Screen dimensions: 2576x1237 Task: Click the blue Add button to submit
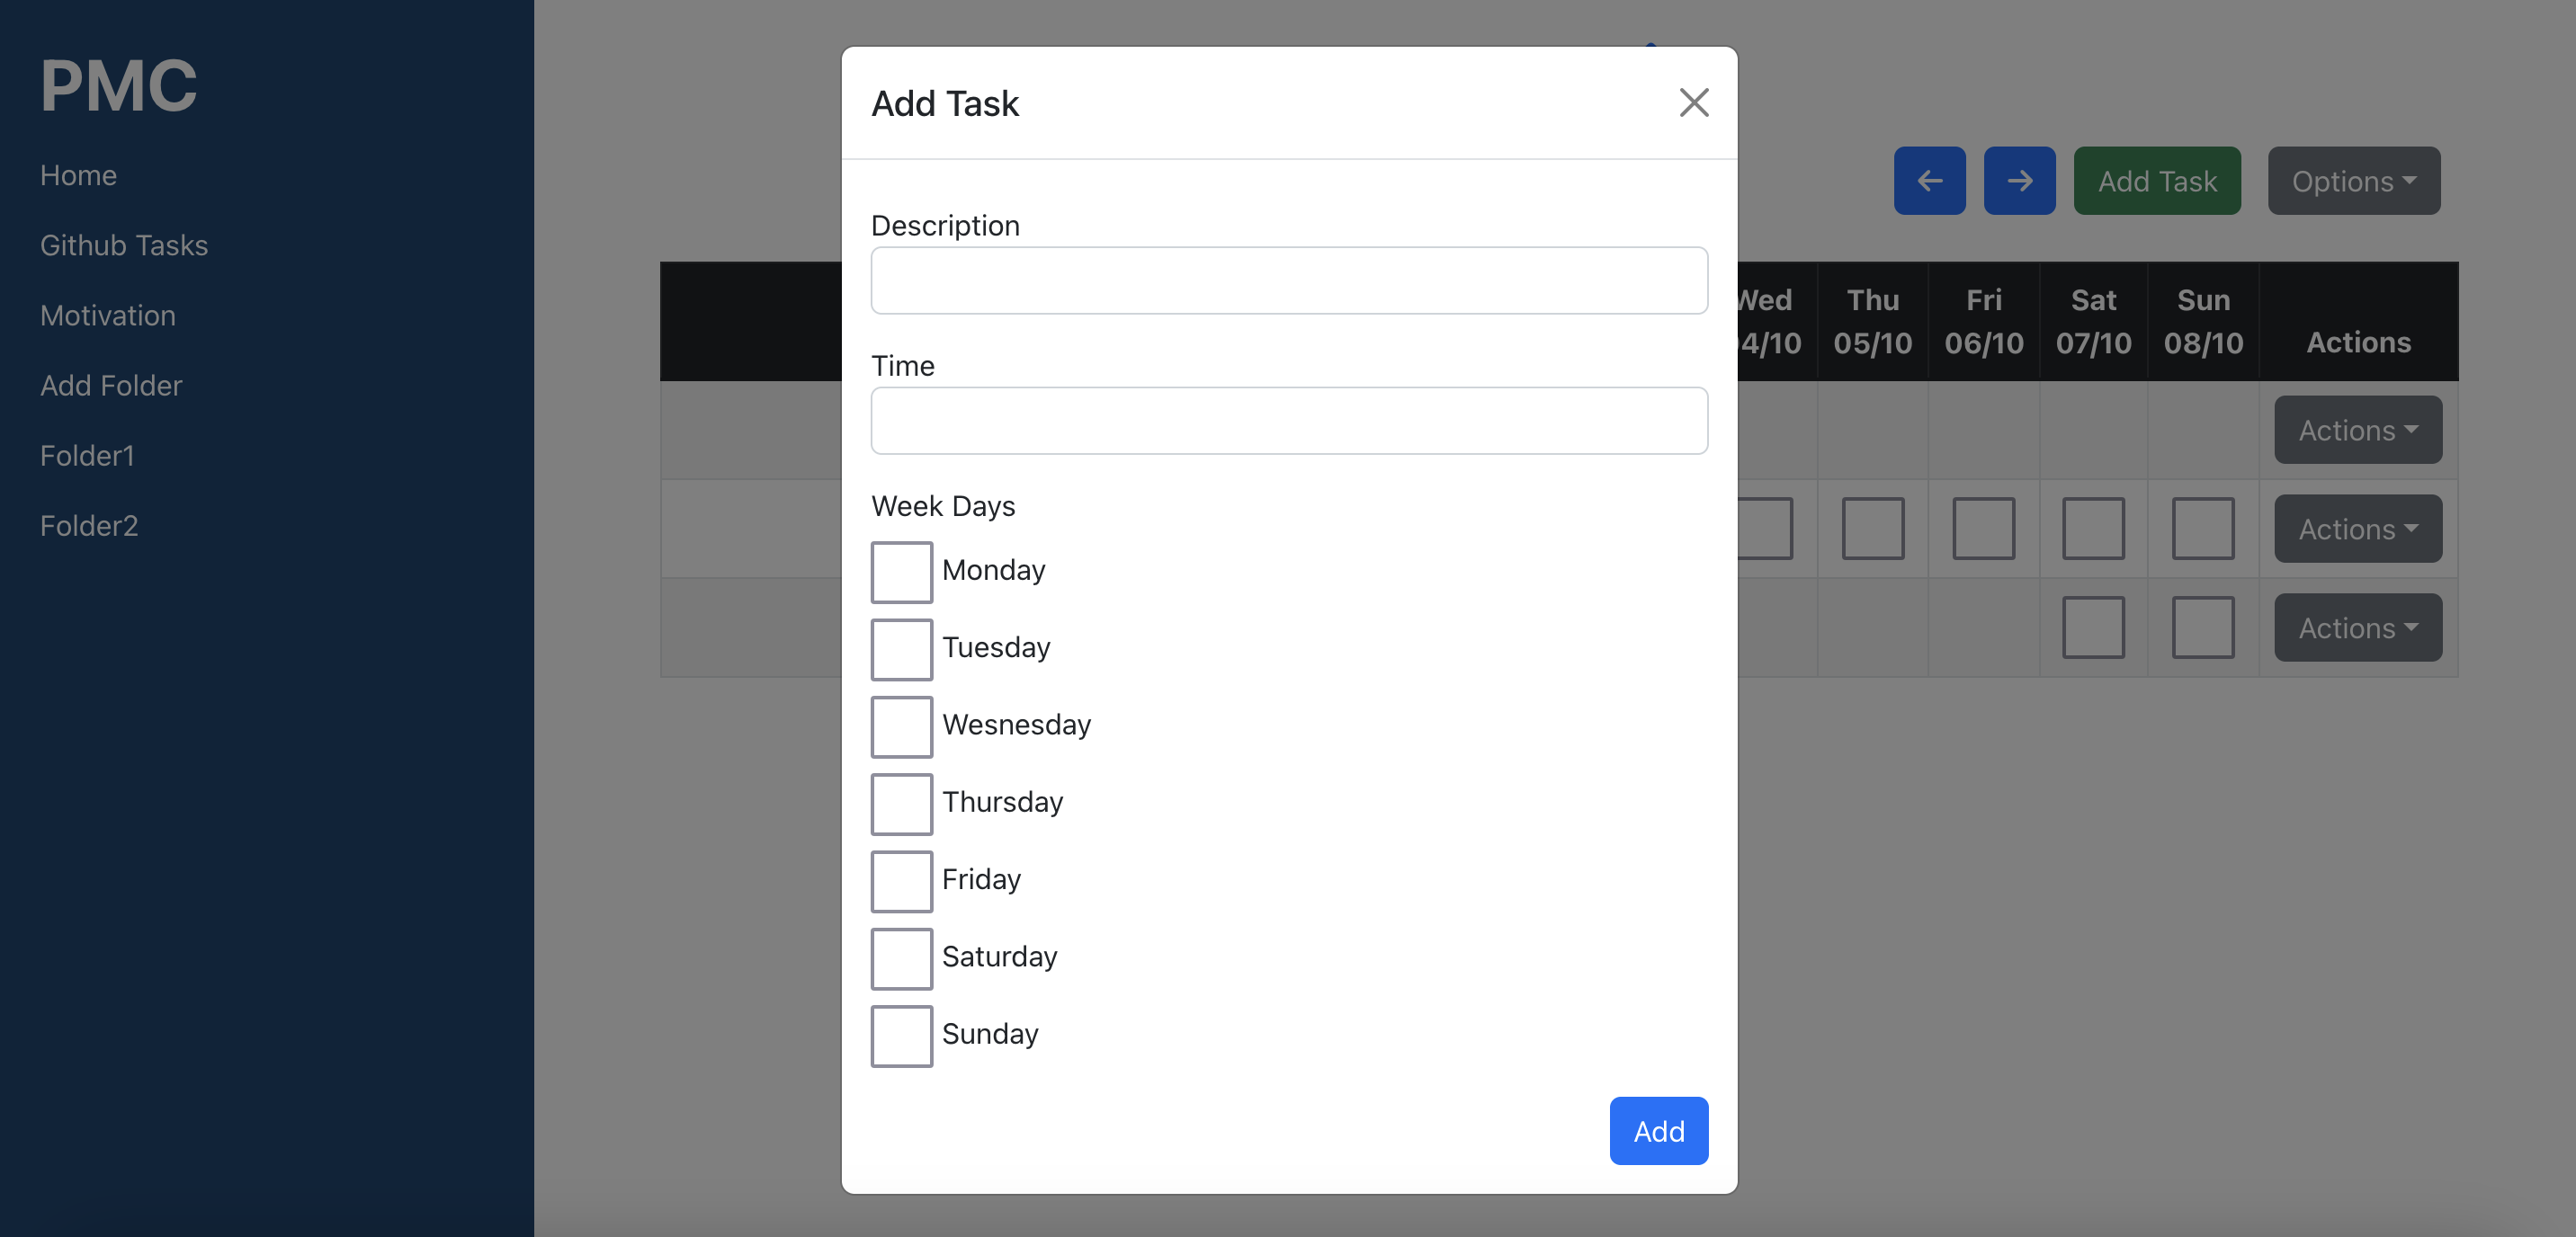tap(1658, 1130)
